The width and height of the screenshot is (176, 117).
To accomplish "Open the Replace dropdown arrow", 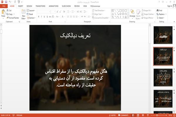I will click(166, 14).
